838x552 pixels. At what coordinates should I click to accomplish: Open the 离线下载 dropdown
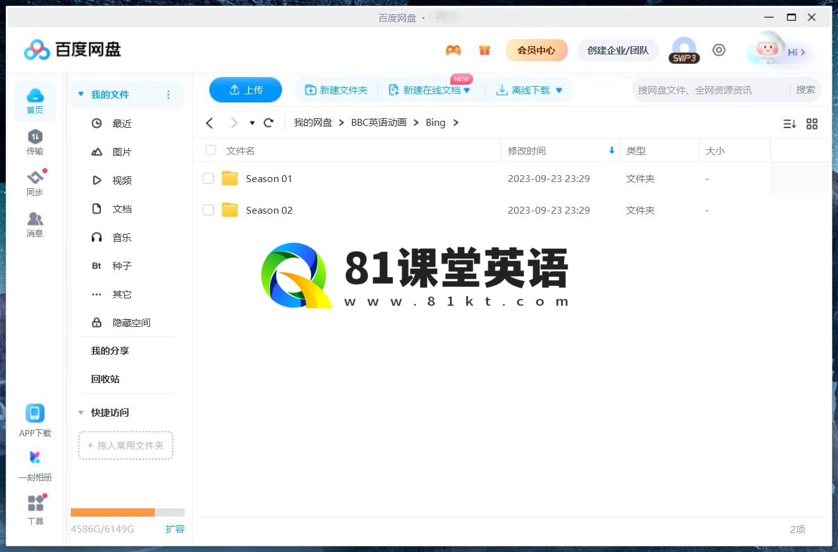point(558,90)
